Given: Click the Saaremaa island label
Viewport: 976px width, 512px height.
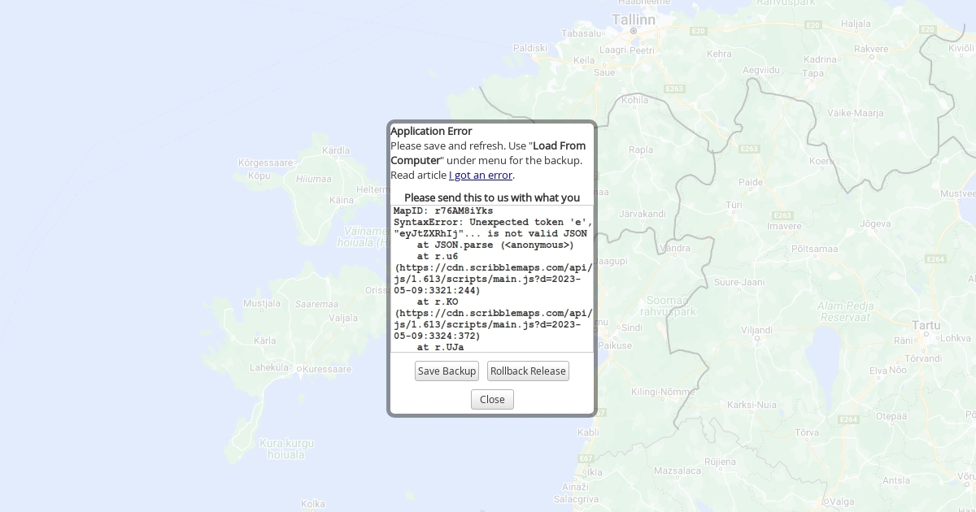Looking at the screenshot, I should point(316,304).
